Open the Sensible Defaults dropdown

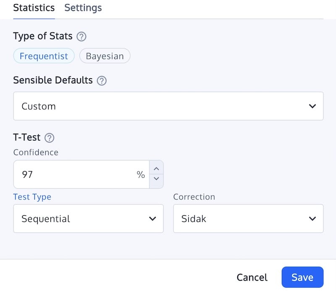(168, 106)
